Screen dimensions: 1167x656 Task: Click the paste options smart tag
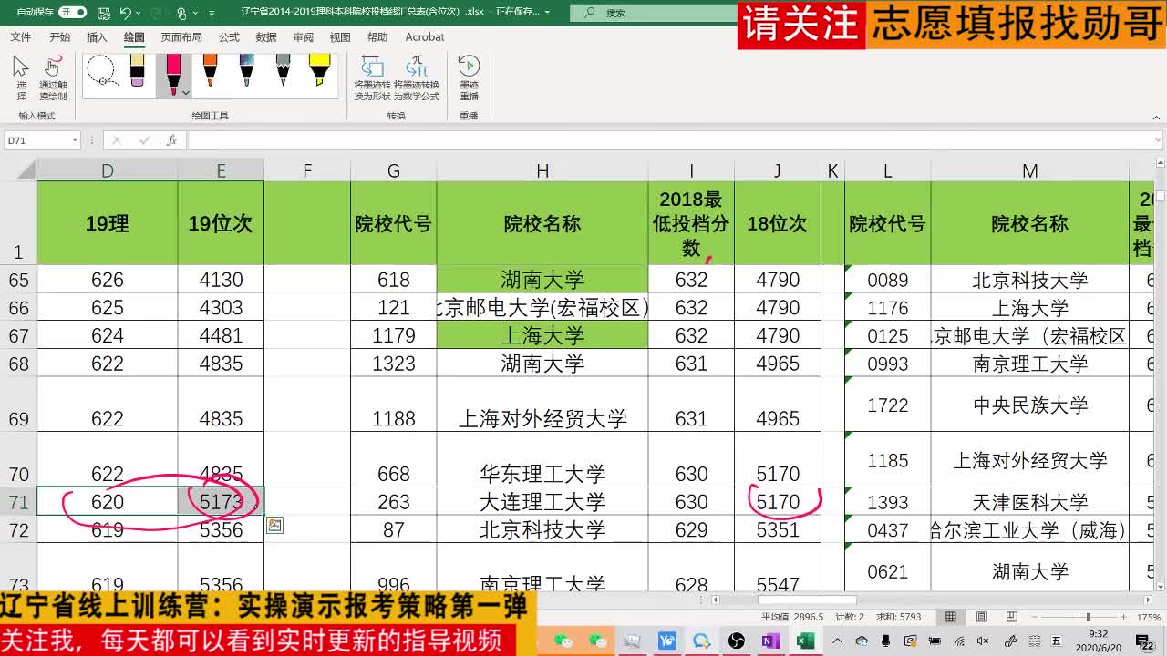[274, 526]
